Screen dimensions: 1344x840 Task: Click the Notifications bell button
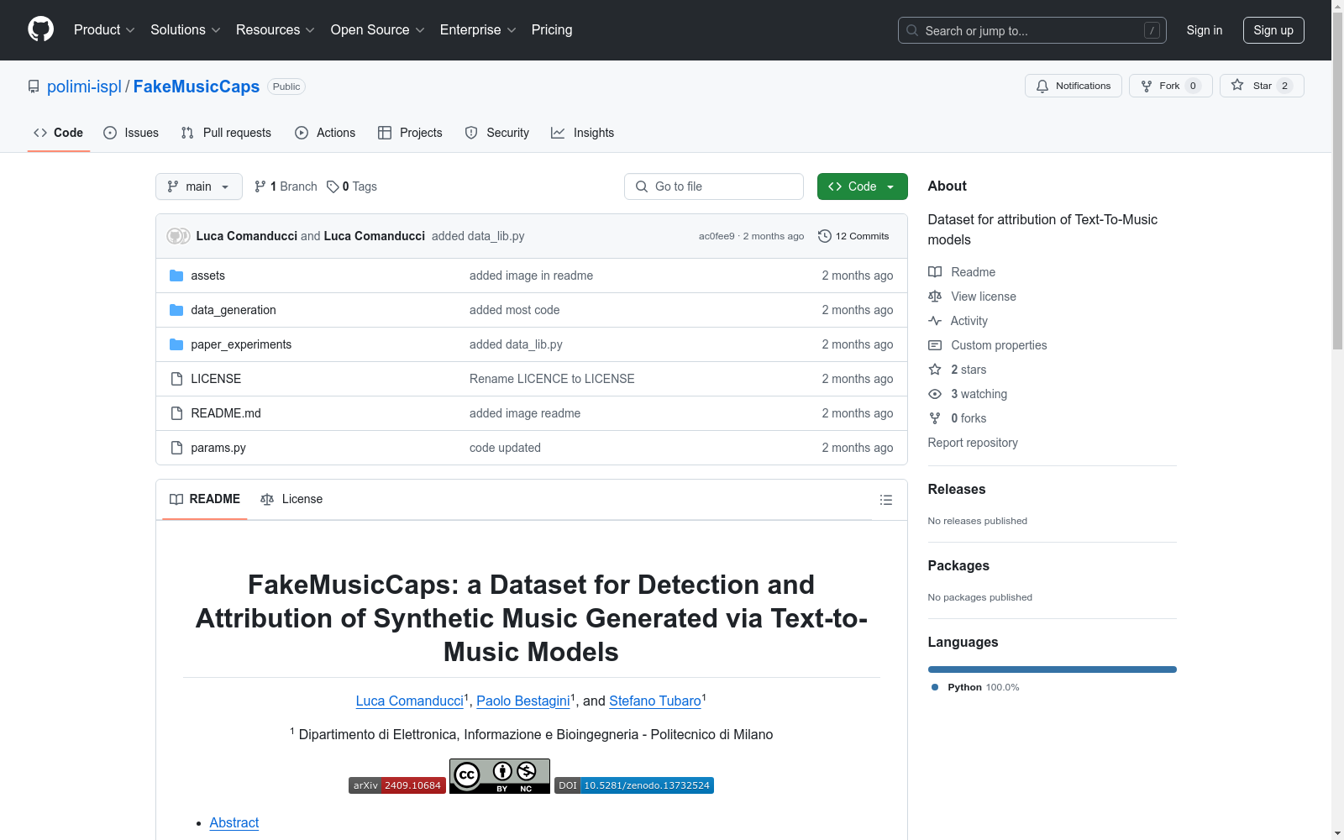[1073, 86]
